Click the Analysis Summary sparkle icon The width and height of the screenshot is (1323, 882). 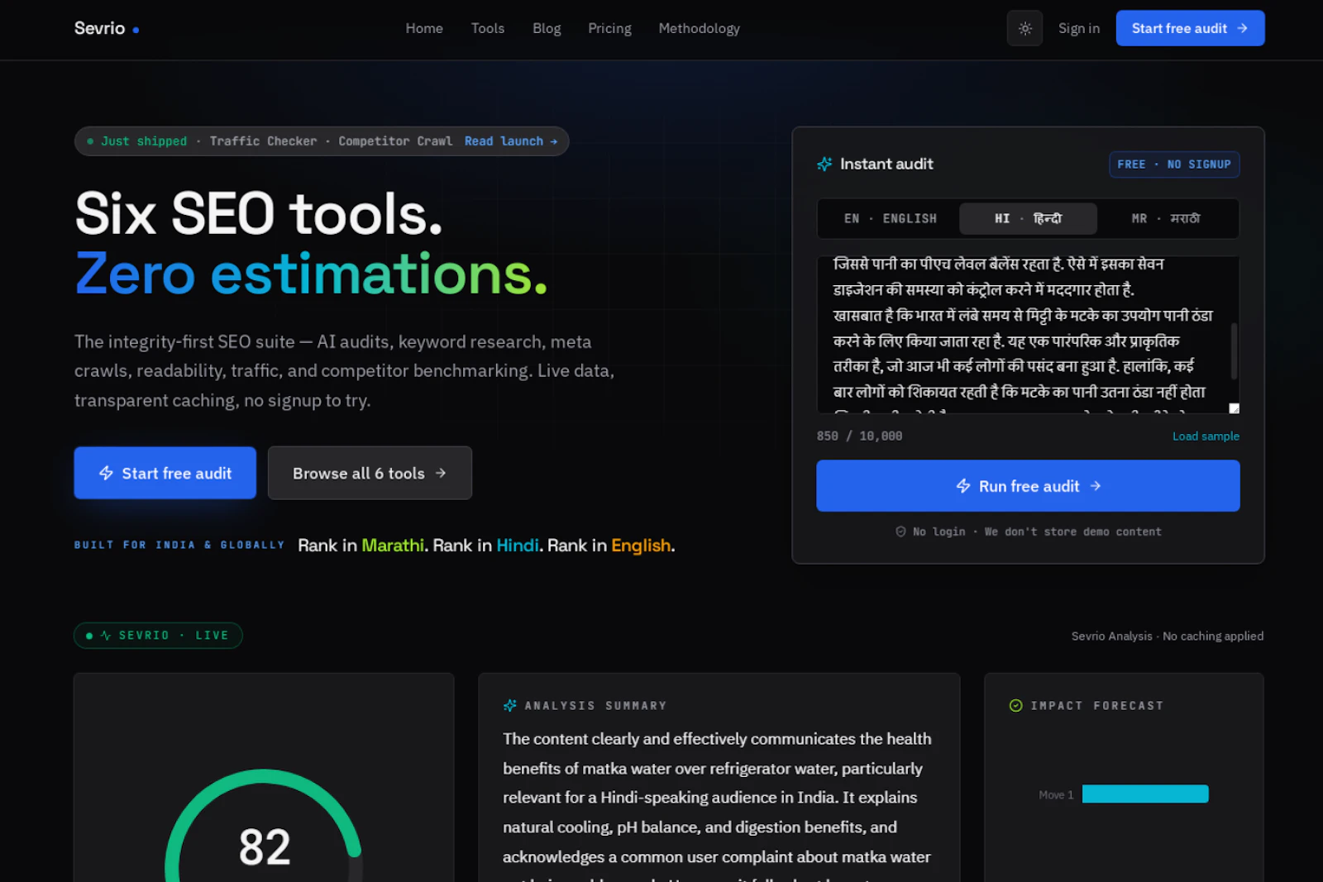pyautogui.click(x=510, y=705)
